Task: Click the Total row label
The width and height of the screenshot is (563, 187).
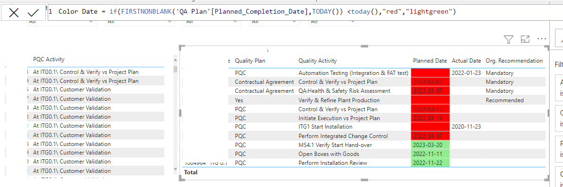Action: tap(191, 172)
